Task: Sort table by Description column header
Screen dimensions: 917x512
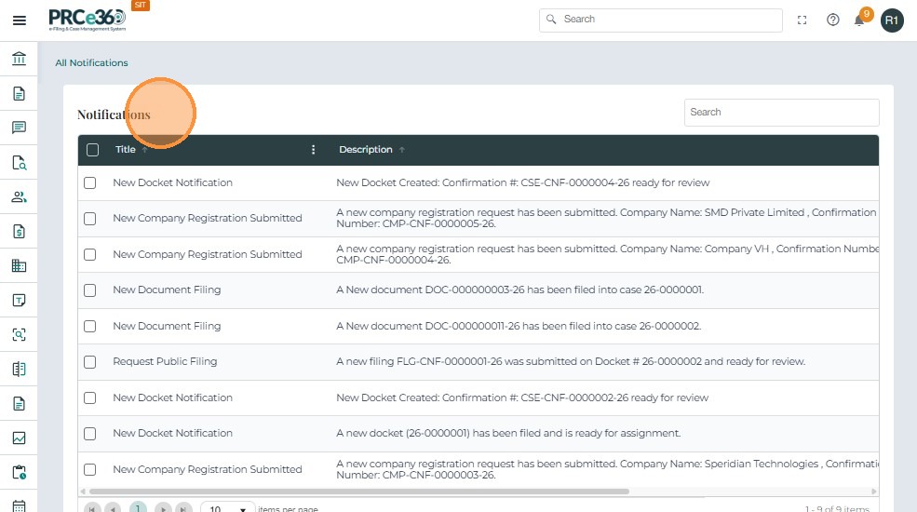Action: 365,150
